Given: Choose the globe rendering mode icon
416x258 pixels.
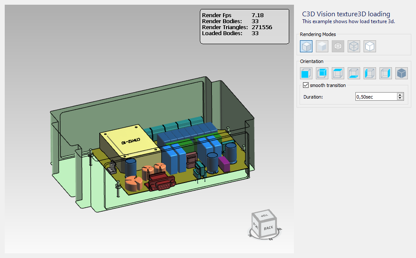Looking at the screenshot, I should pos(338,46).
